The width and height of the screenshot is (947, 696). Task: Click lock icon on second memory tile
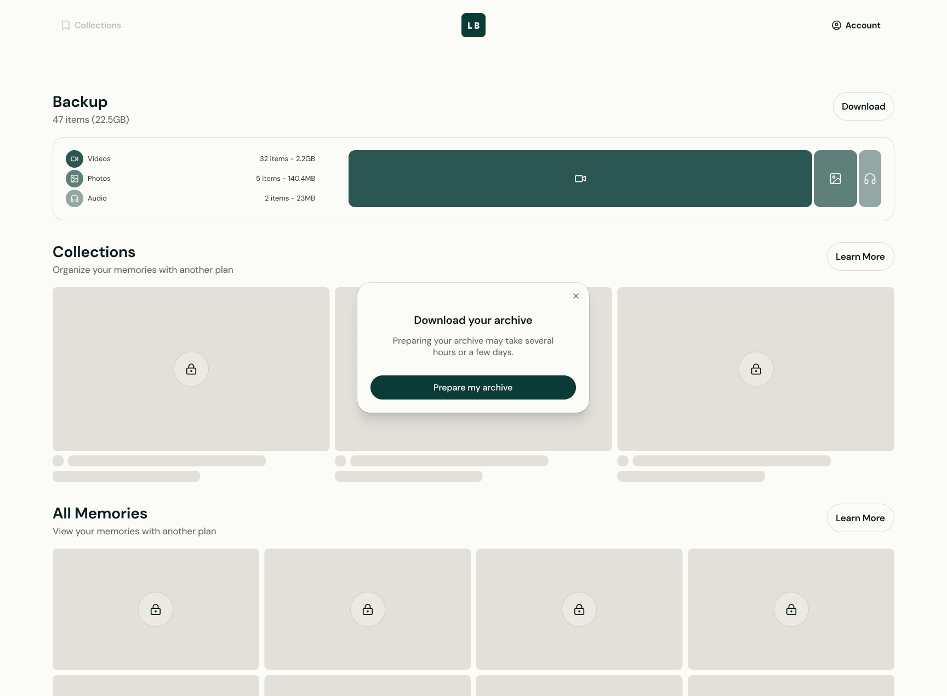[368, 609]
